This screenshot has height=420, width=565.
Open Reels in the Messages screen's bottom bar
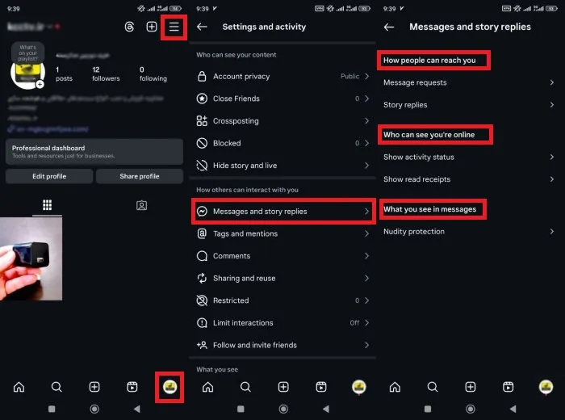click(508, 387)
